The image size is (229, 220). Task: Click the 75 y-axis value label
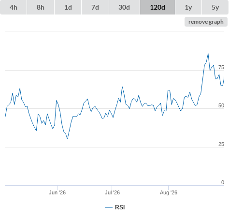point(221,67)
